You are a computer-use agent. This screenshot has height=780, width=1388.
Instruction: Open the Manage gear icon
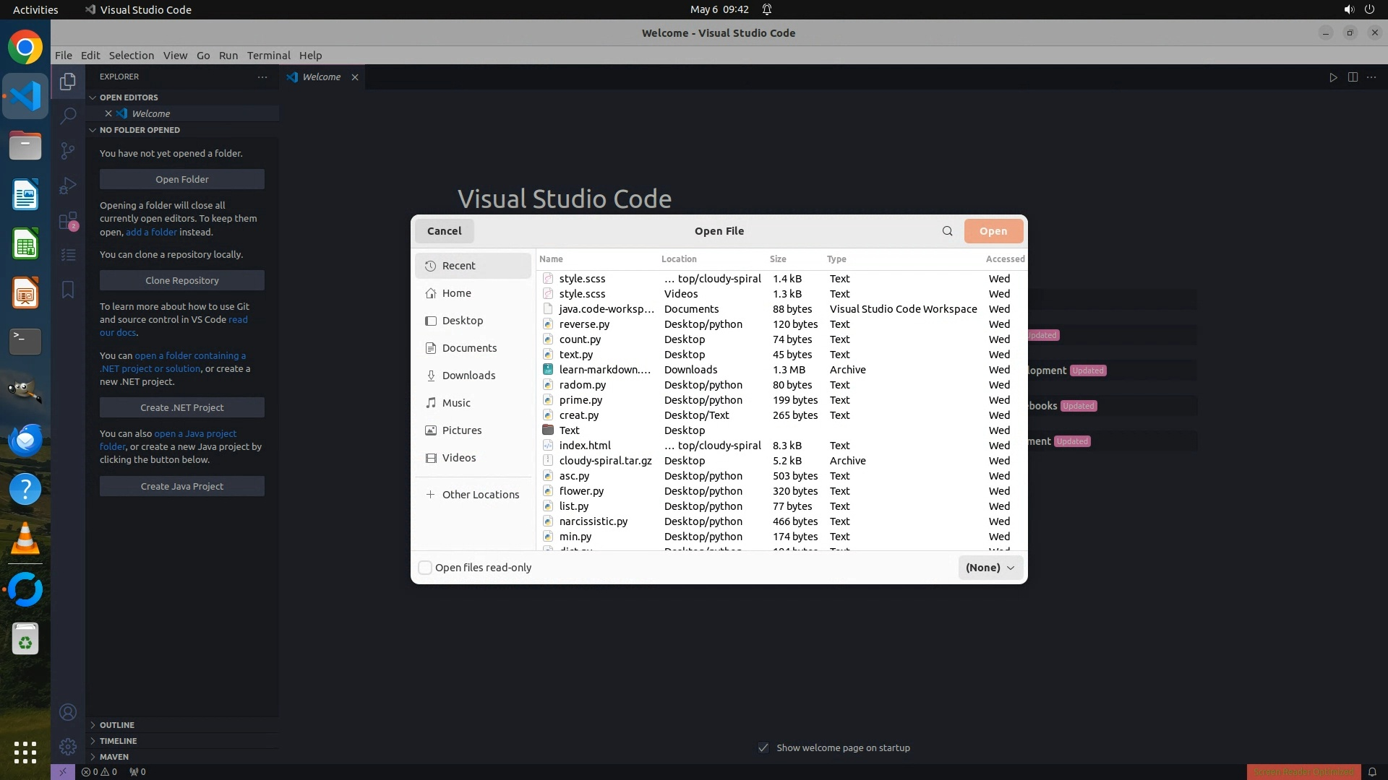tap(68, 747)
